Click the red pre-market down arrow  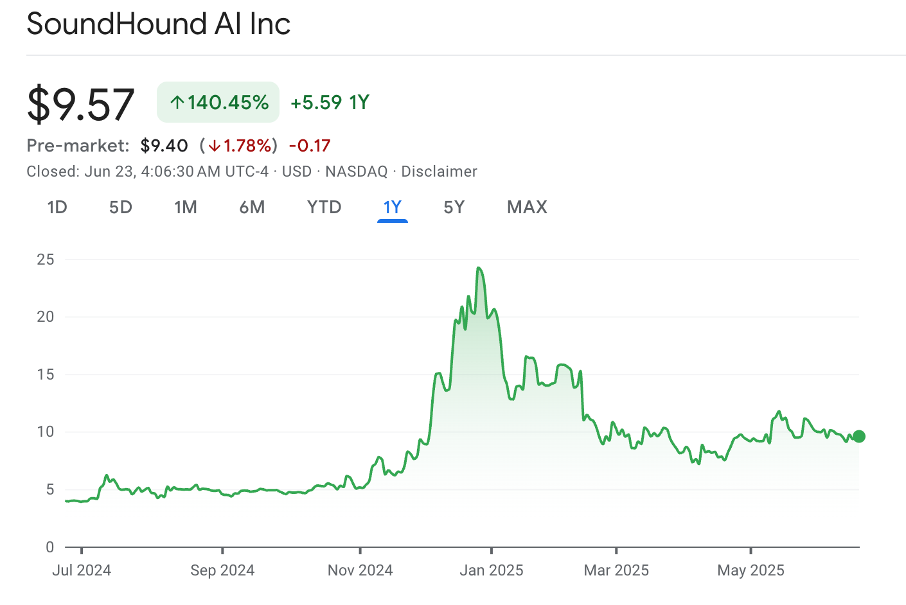coord(214,146)
